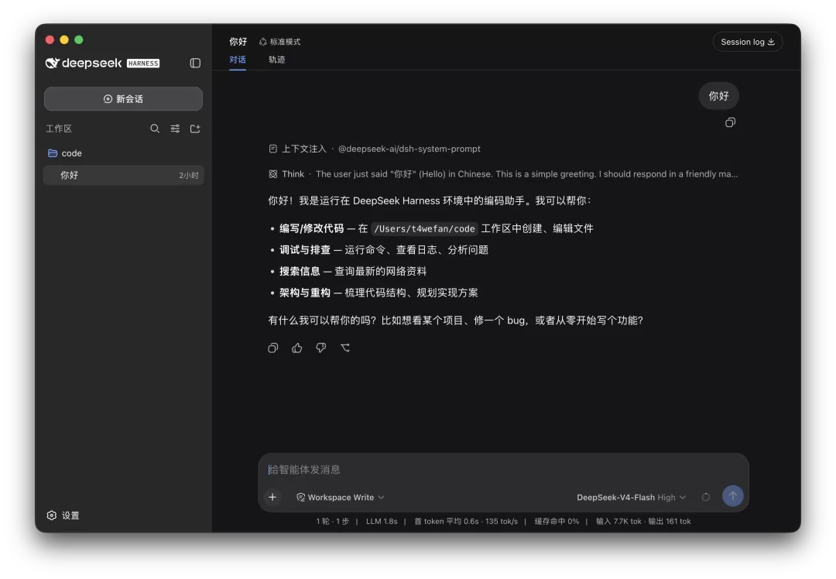This screenshot has width=836, height=579.
Task: Click the 输入 7.7K tok status entry
Action: (618, 522)
